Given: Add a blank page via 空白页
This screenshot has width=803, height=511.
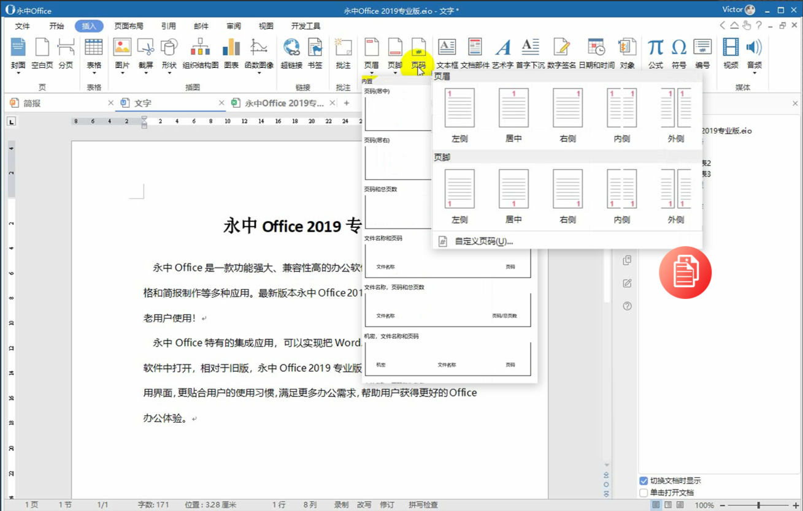Looking at the screenshot, I should point(42,48).
